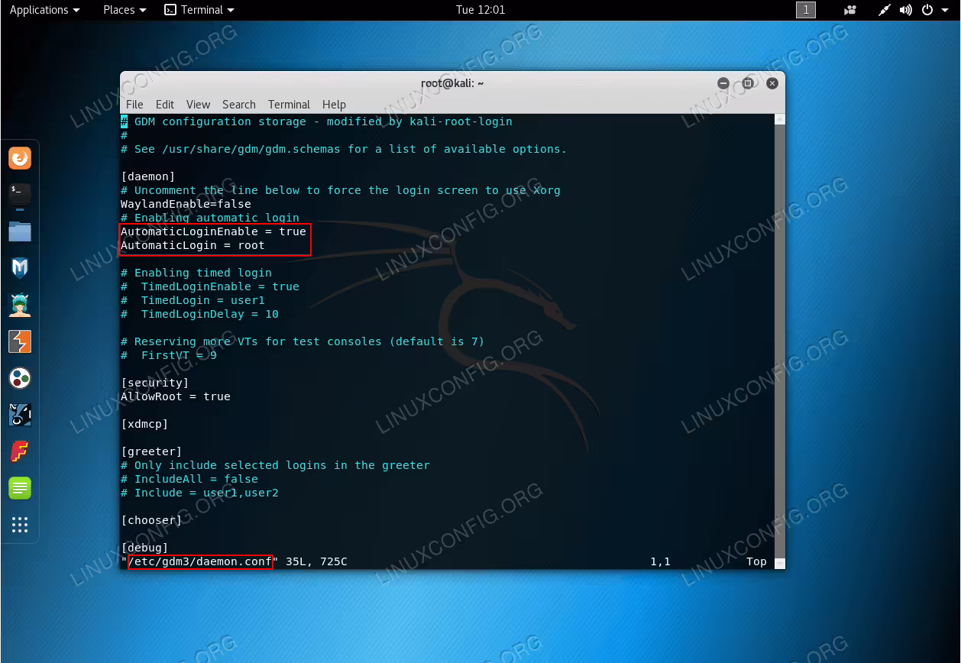Minimize the terminal window
Viewport: 961px width, 663px height.
tap(723, 83)
